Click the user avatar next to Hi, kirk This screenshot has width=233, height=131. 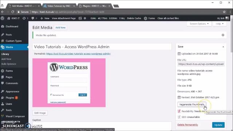[227, 18]
